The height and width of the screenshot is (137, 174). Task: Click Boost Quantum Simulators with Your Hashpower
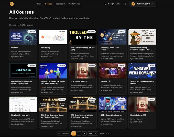click(x=22, y=82)
